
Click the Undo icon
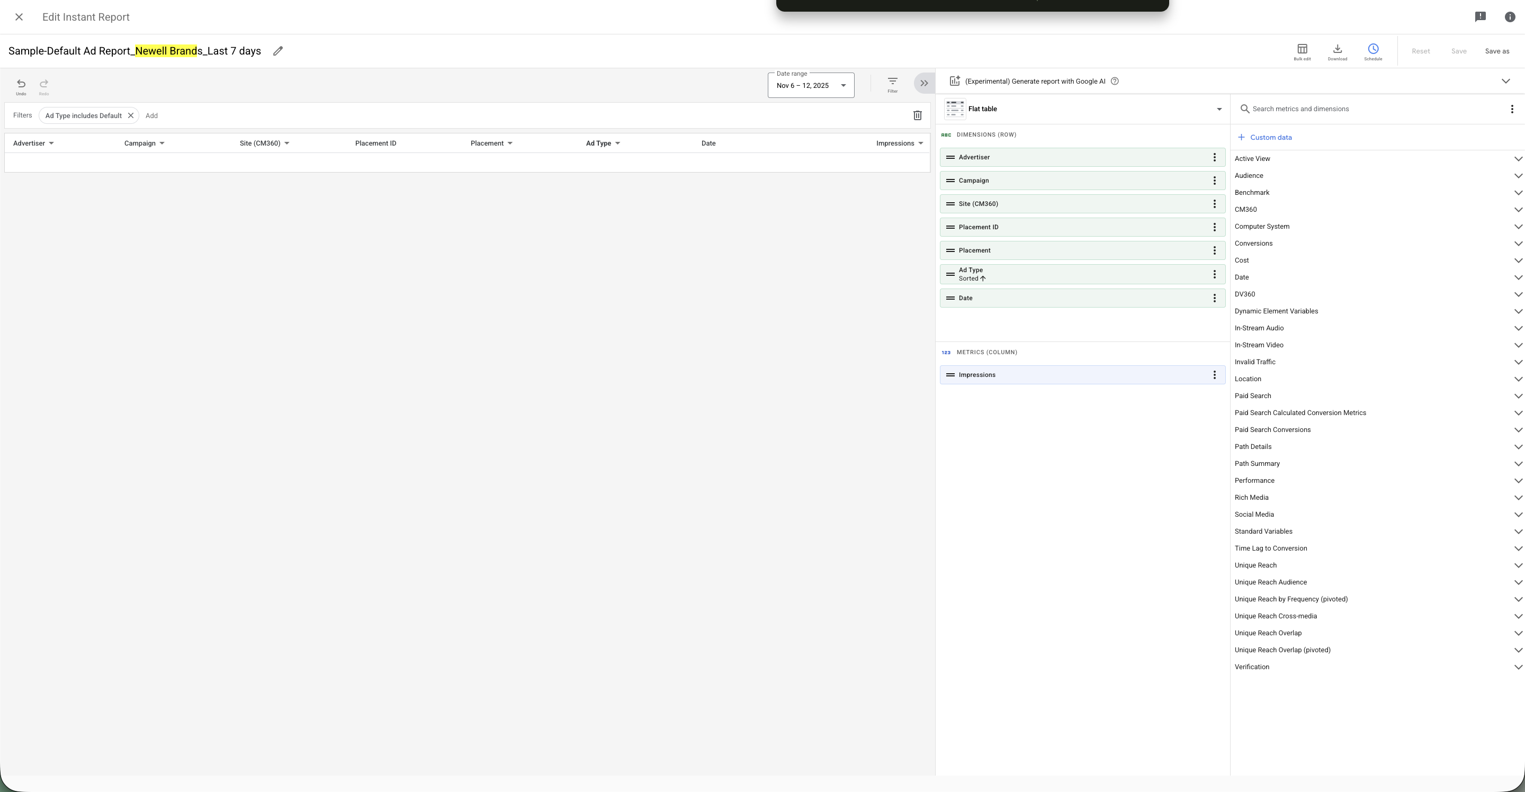(21, 86)
